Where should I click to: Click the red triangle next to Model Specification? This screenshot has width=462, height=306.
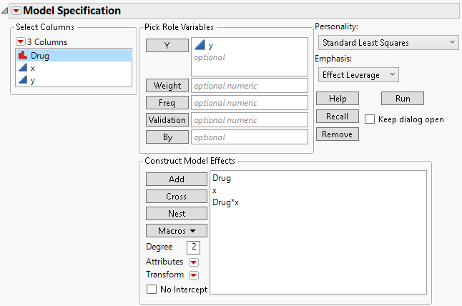(x=16, y=11)
